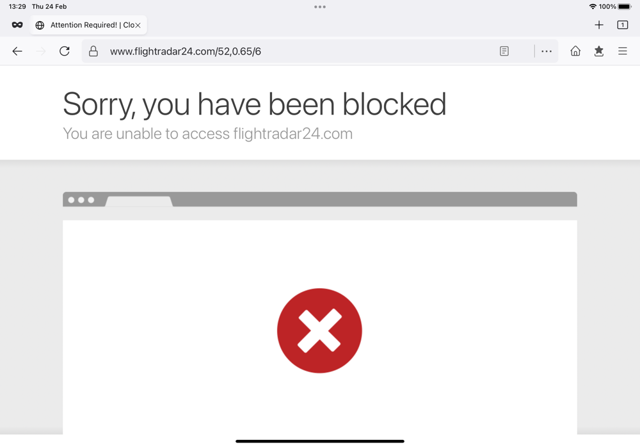Select the Attention Required tab

tap(88, 25)
